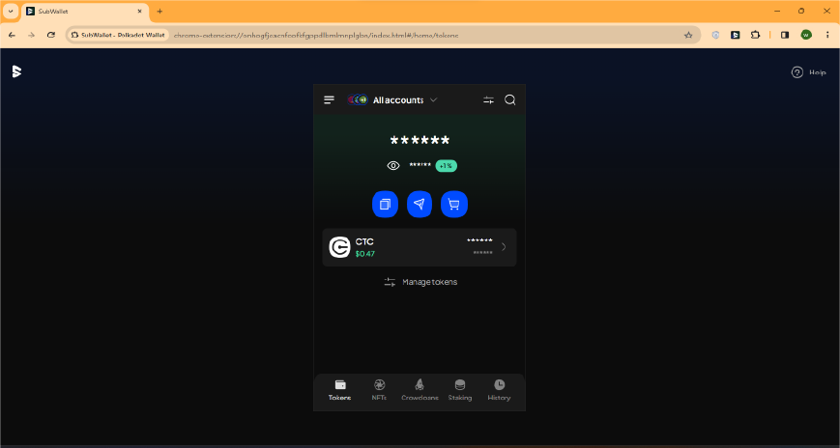Click the copy address button

[x=385, y=204]
